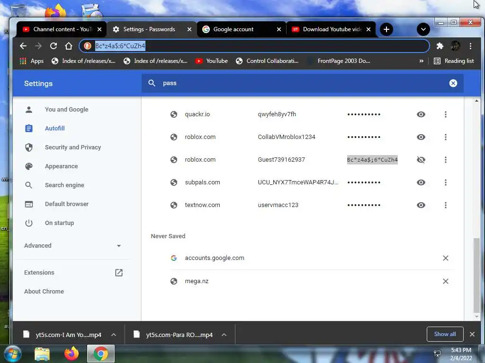This screenshot has height=363, width=485.
Task: Open Search engine settings
Action: click(x=64, y=185)
